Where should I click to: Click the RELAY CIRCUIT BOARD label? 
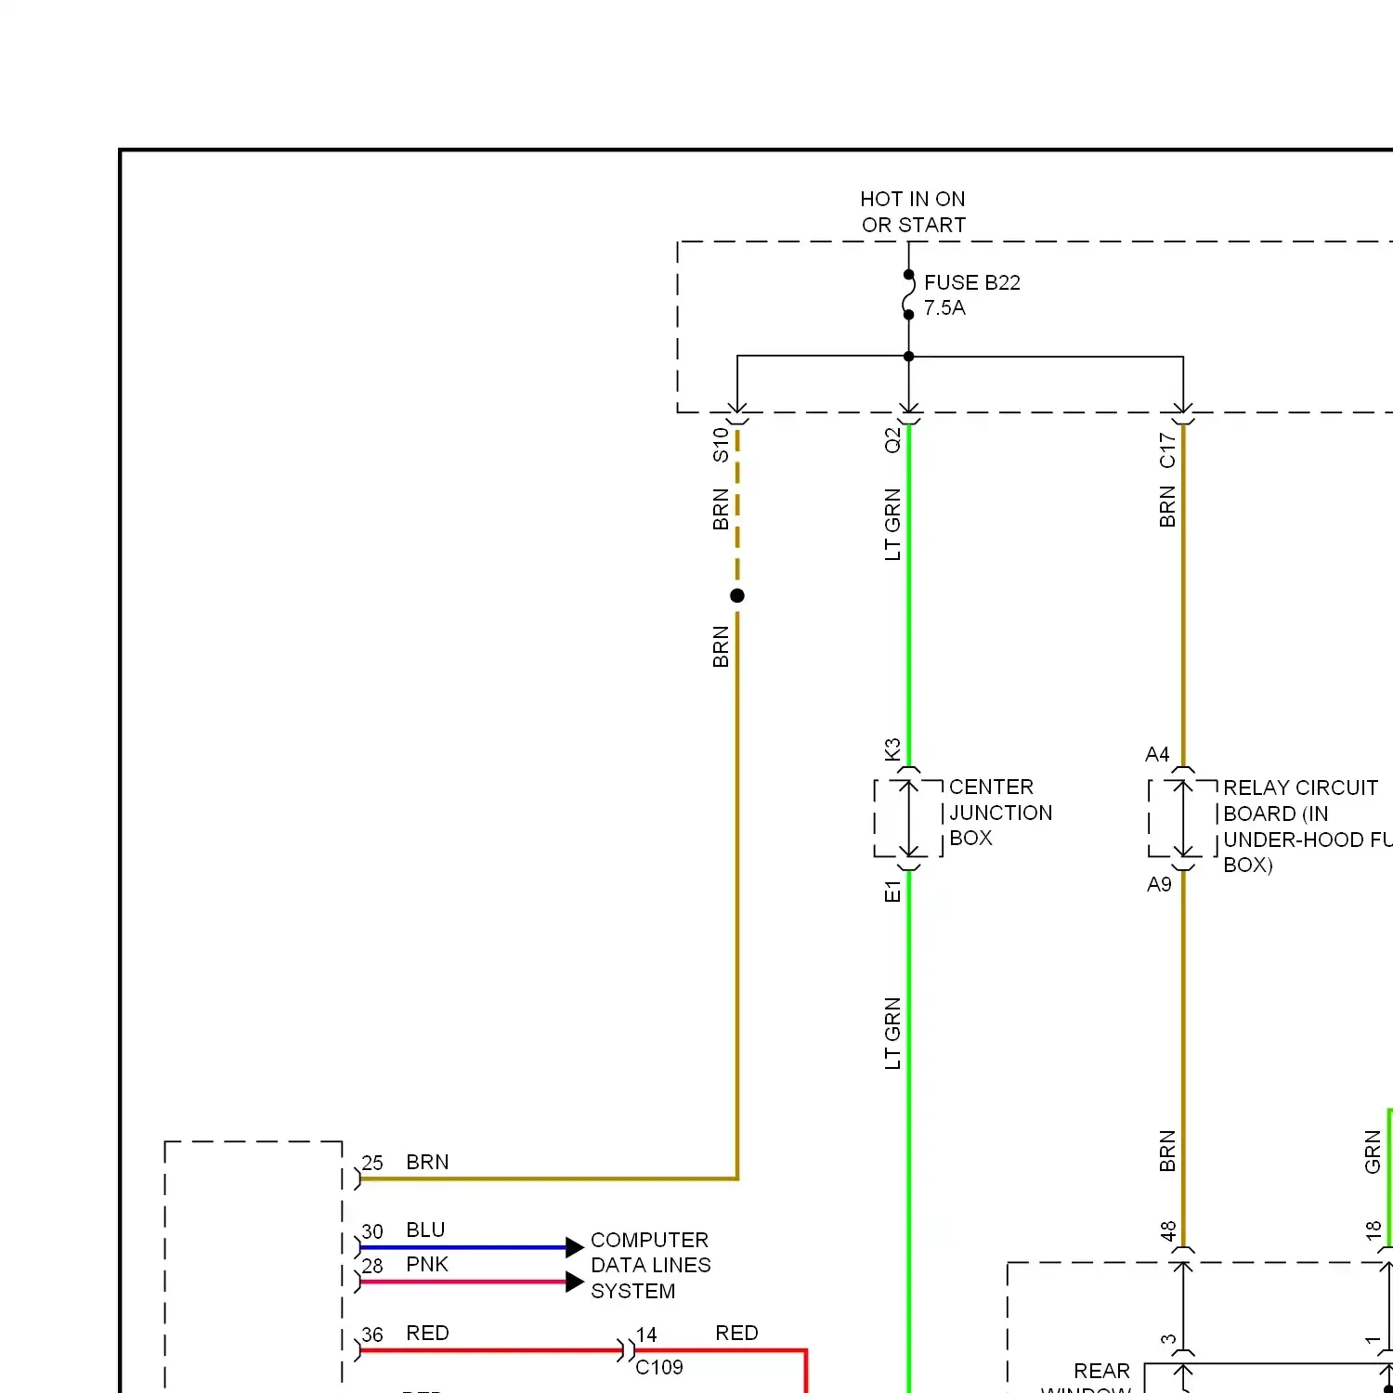(x=1307, y=826)
